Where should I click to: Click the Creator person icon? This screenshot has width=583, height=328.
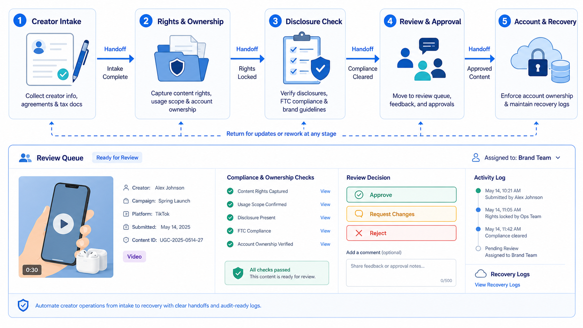[126, 188]
